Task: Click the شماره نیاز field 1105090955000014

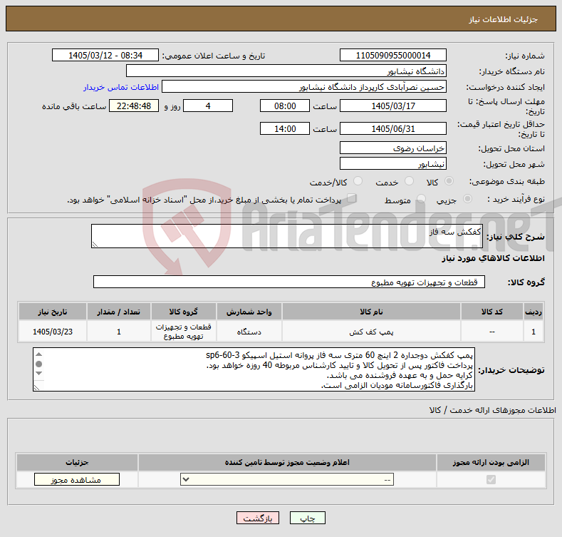Action: point(392,56)
